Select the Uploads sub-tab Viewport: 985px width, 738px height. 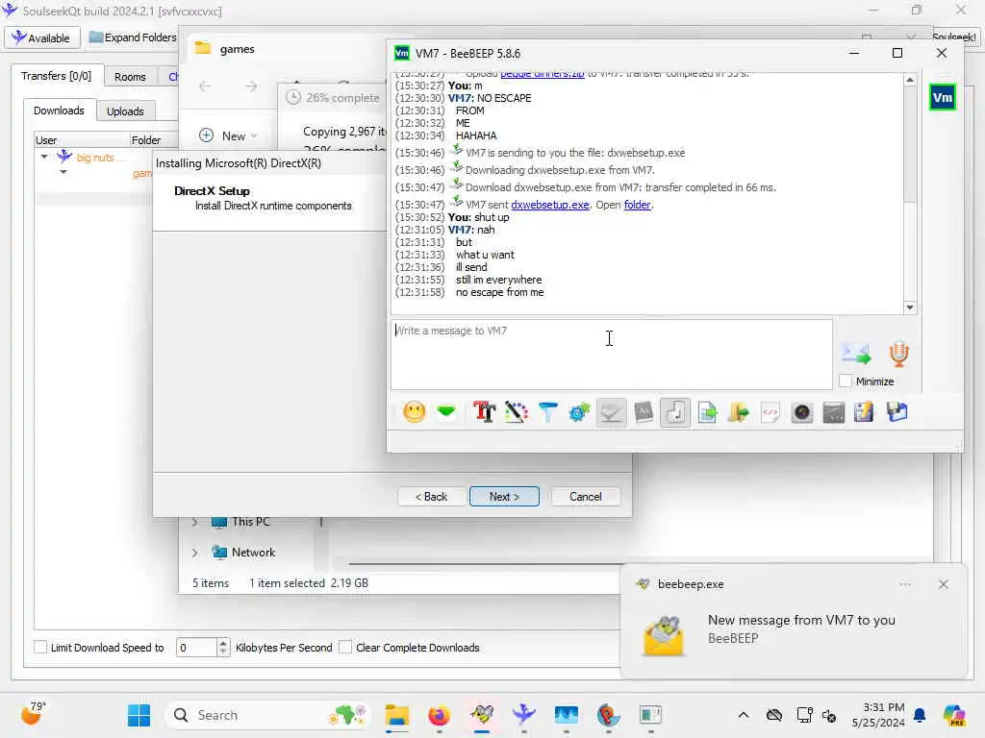point(125,111)
